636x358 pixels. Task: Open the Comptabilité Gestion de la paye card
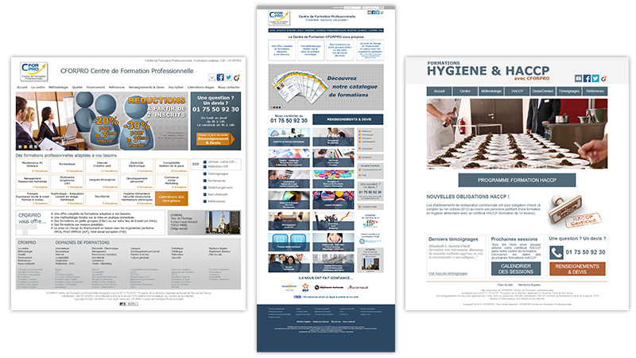coord(171,166)
